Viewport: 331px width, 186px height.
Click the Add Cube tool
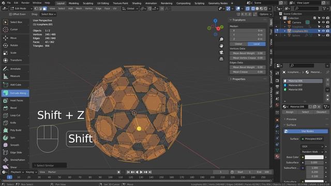(15, 85)
